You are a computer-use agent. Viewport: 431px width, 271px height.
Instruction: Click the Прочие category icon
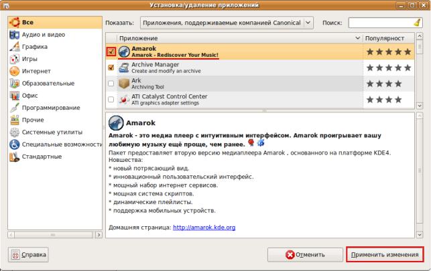(14, 120)
